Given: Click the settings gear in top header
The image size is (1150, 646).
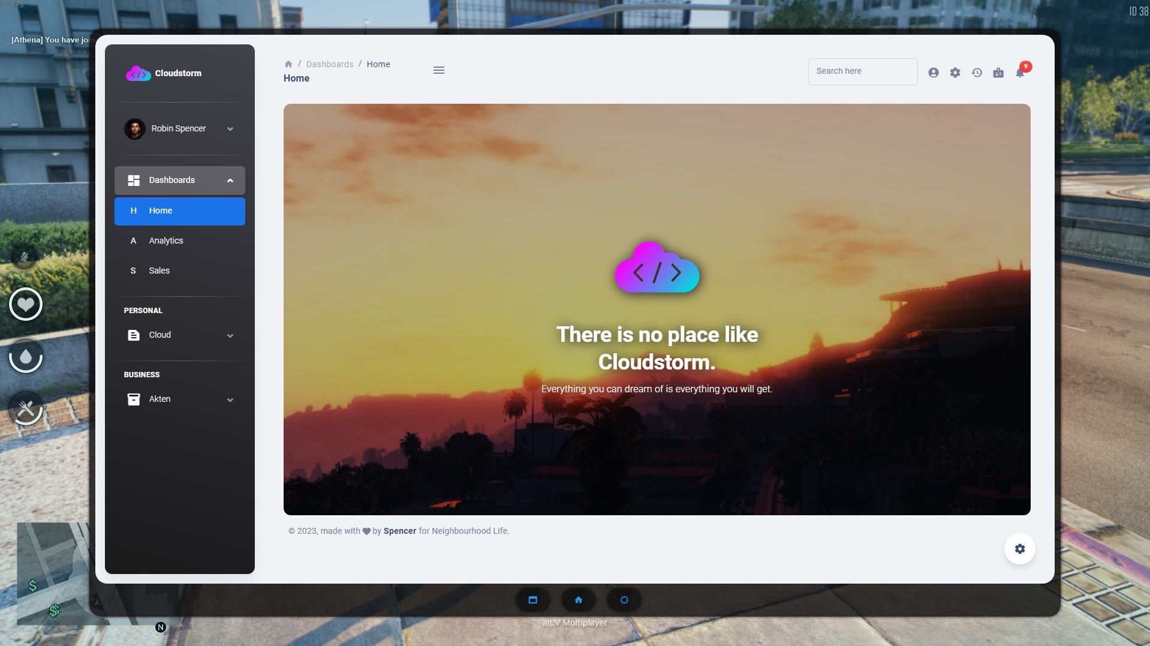Looking at the screenshot, I should coord(955,73).
